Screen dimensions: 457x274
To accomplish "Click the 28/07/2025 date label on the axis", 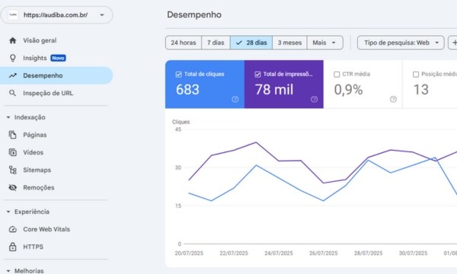I will [x=368, y=253].
